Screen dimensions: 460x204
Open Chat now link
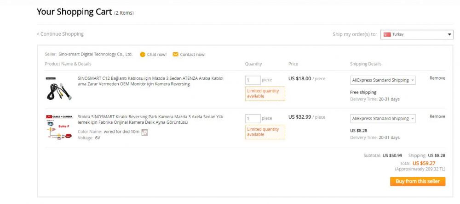[157, 55]
